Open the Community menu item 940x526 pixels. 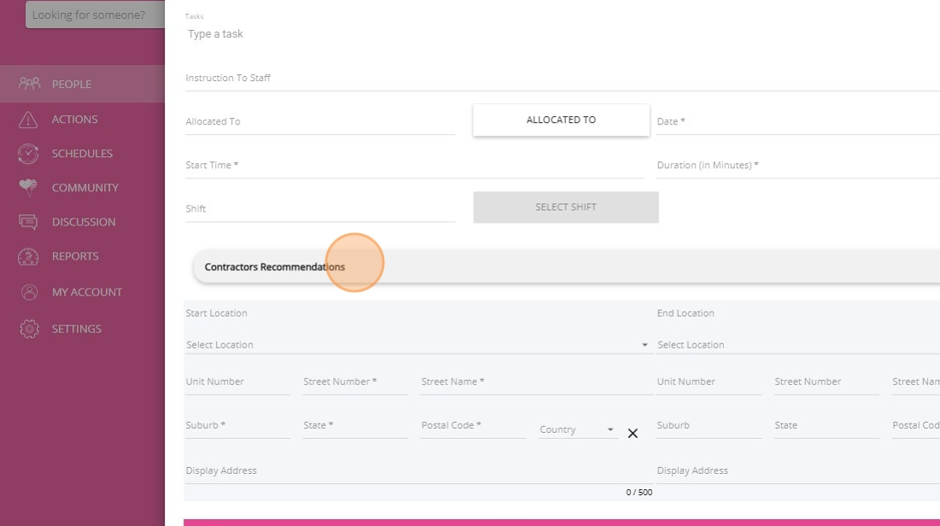point(85,188)
